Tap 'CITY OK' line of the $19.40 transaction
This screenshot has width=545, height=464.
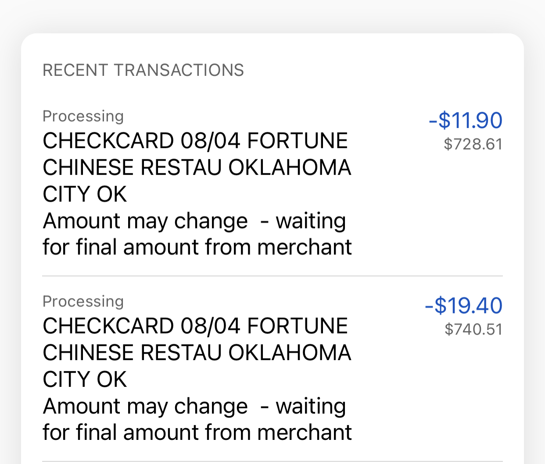pyautogui.click(x=85, y=379)
